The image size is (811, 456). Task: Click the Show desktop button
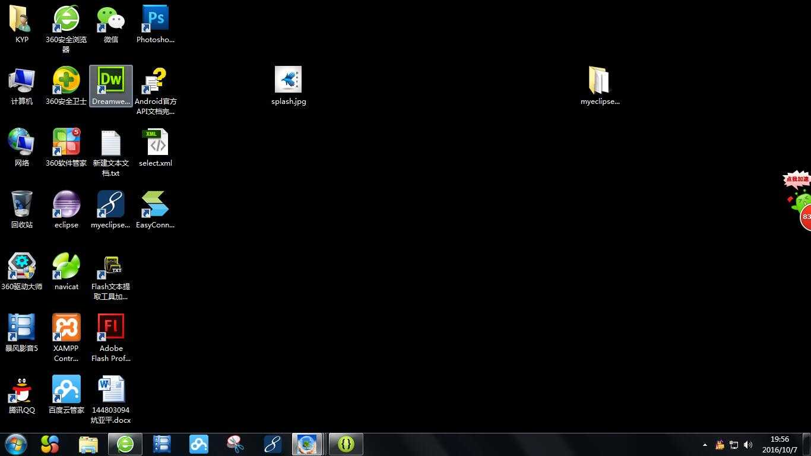click(x=806, y=445)
